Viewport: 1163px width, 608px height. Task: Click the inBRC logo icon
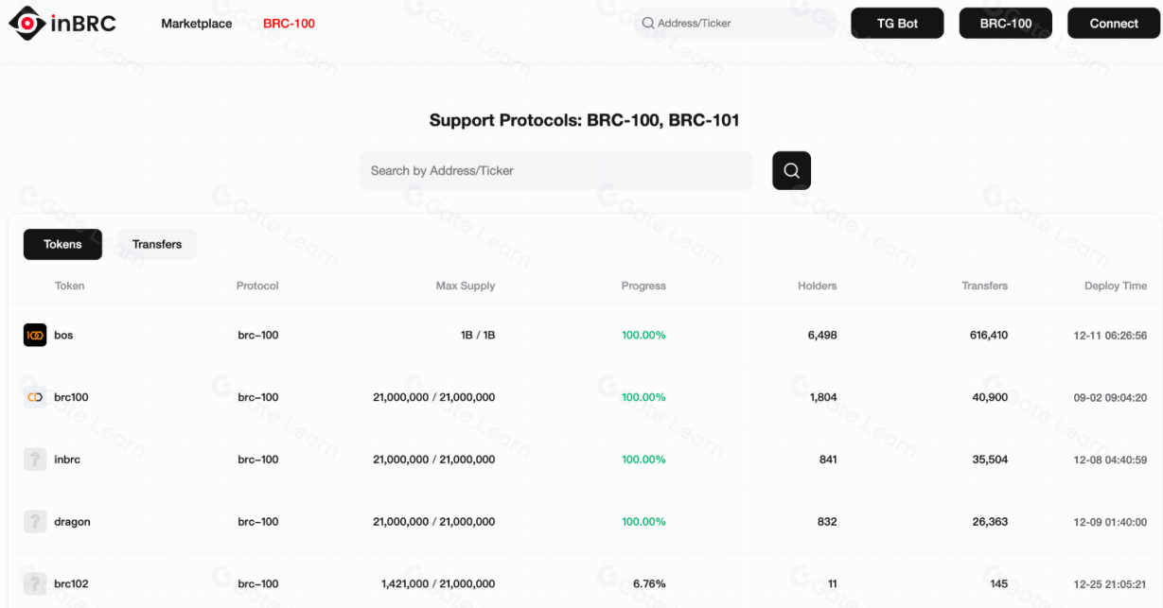26,24
